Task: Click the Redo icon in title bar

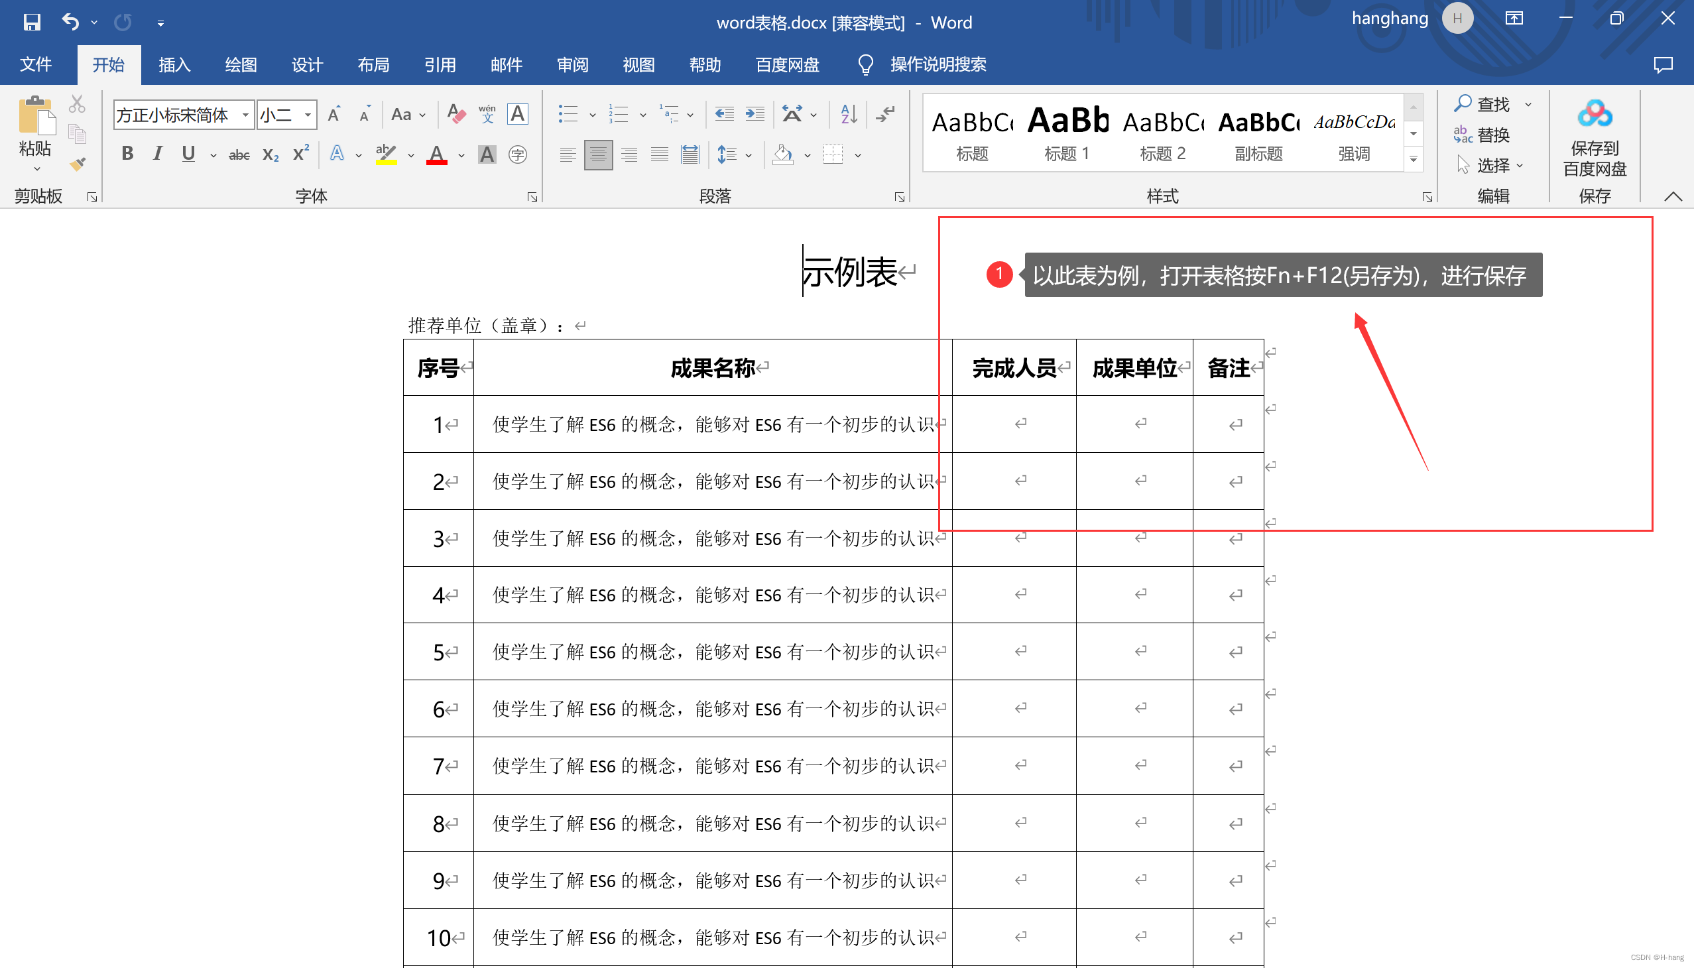Action: click(x=123, y=23)
